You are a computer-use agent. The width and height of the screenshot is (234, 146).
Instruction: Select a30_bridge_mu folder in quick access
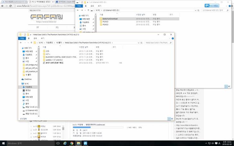[30, 65]
